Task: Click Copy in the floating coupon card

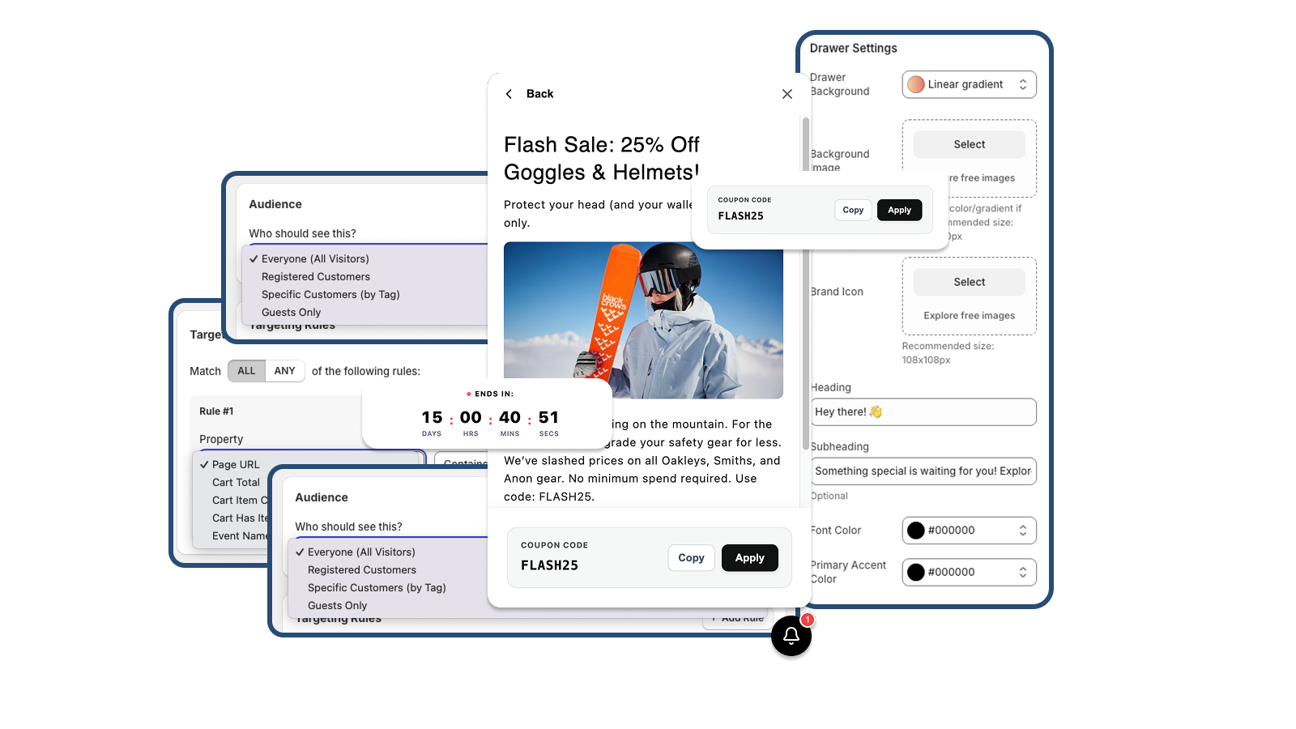Action: pos(853,210)
